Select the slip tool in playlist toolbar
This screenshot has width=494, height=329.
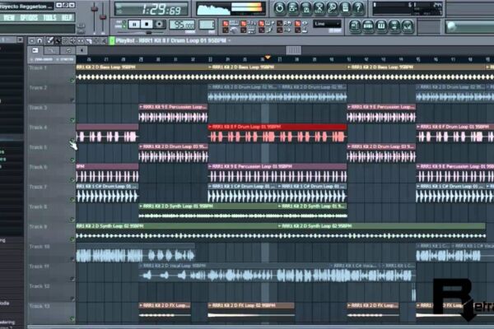coord(81,41)
